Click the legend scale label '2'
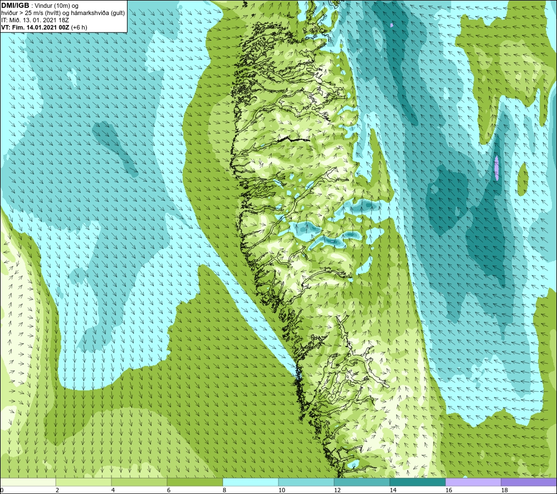Screen dimensions: 557x494 (x=57, y=491)
